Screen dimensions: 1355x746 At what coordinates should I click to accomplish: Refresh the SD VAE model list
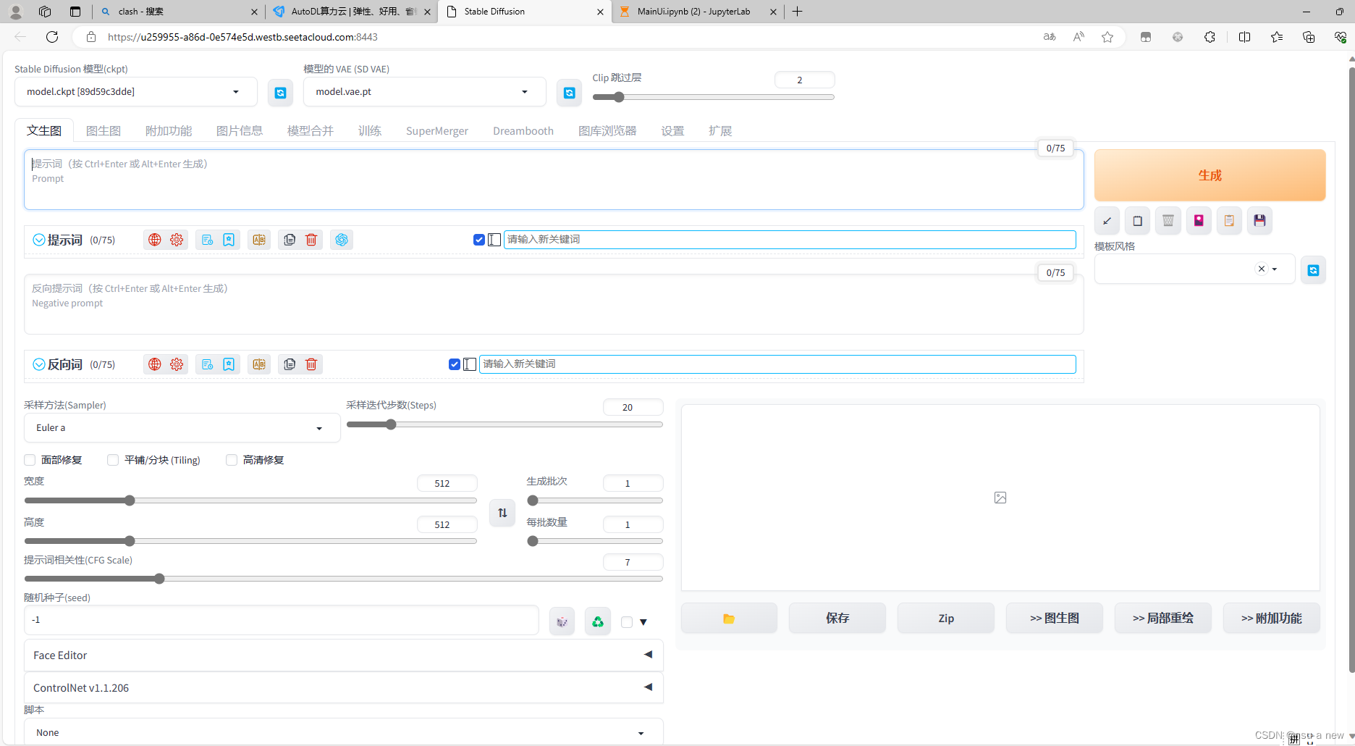pyautogui.click(x=569, y=93)
